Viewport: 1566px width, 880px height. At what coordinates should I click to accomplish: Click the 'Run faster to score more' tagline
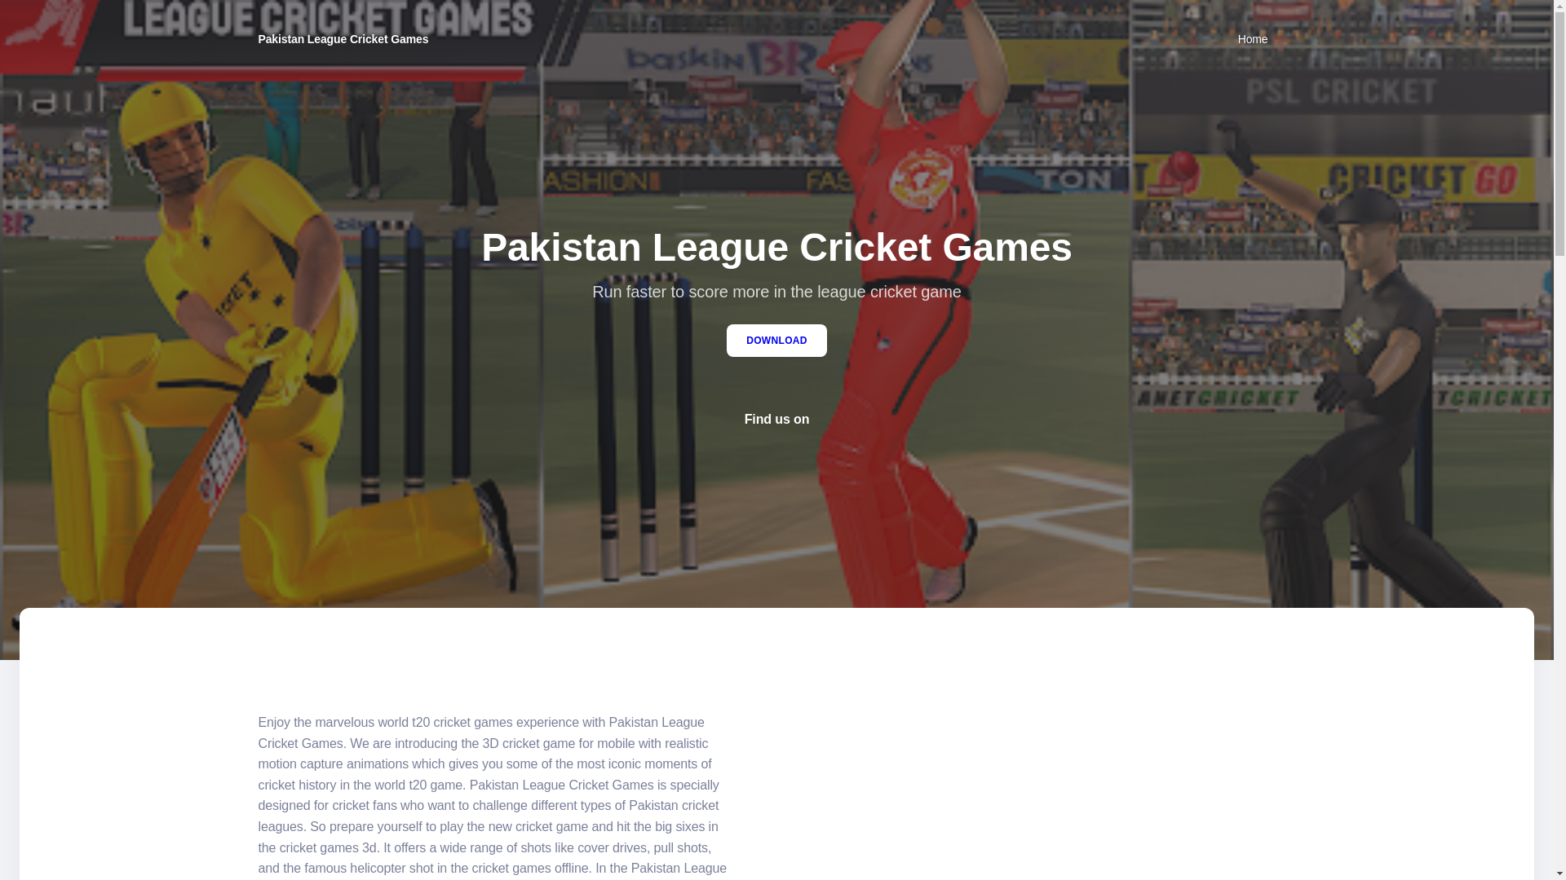[x=776, y=292]
